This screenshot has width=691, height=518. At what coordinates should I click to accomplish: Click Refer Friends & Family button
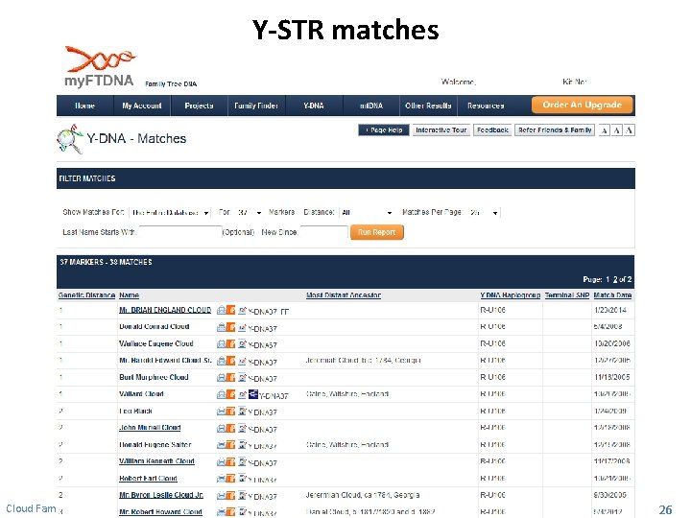coord(555,129)
